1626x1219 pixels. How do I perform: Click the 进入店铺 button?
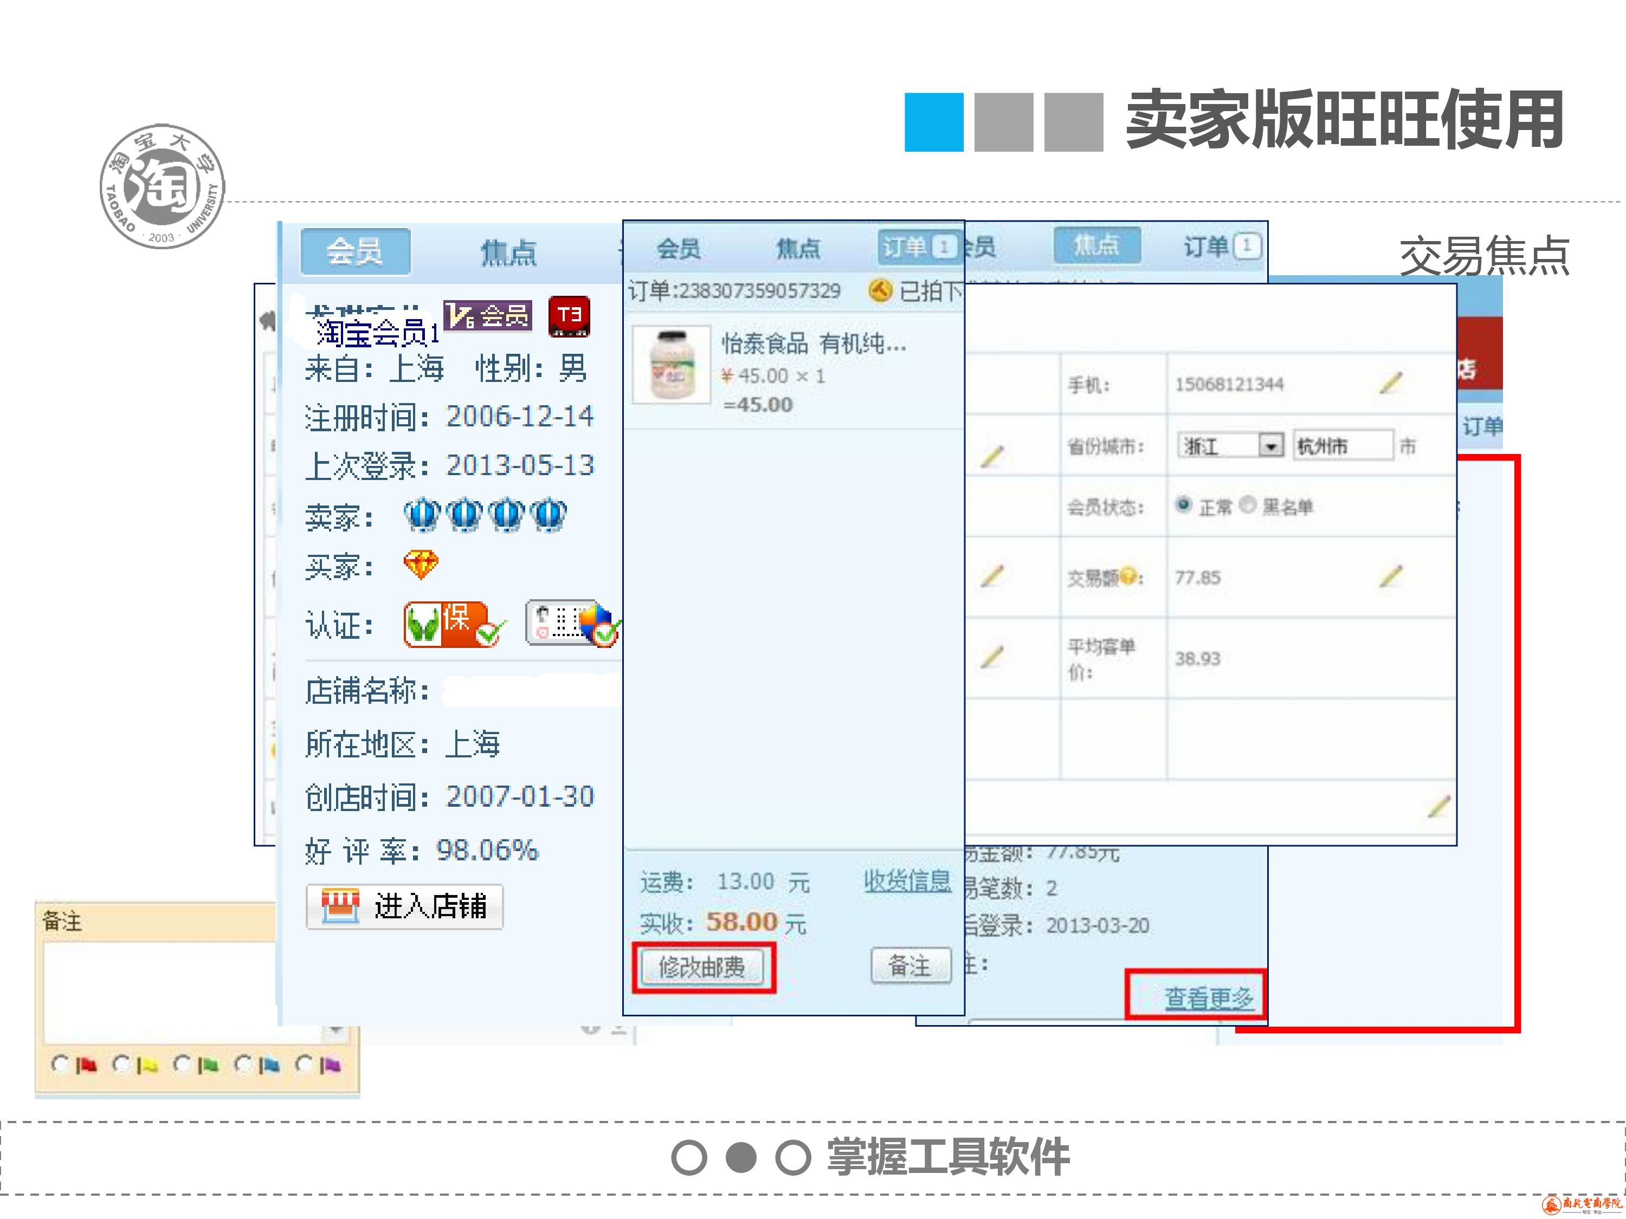[404, 907]
